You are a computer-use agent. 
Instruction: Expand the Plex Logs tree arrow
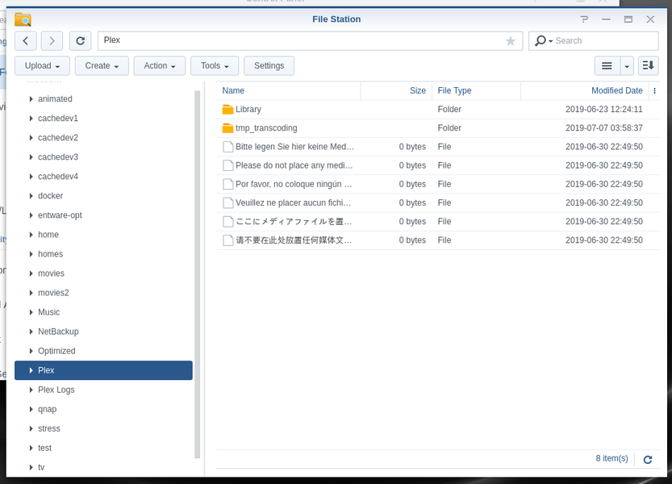[x=31, y=390]
